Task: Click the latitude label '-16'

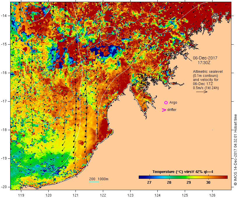Action: [4, 73]
